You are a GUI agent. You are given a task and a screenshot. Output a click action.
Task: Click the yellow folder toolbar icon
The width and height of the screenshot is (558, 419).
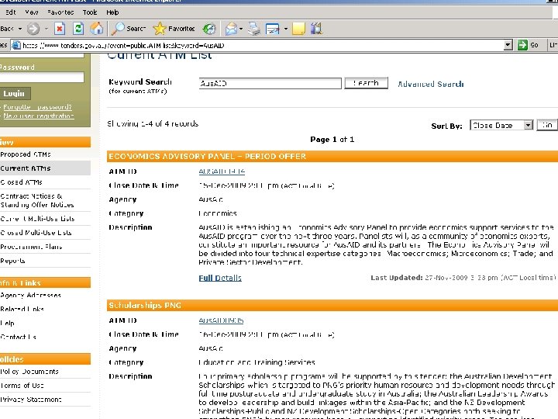[x=298, y=29]
